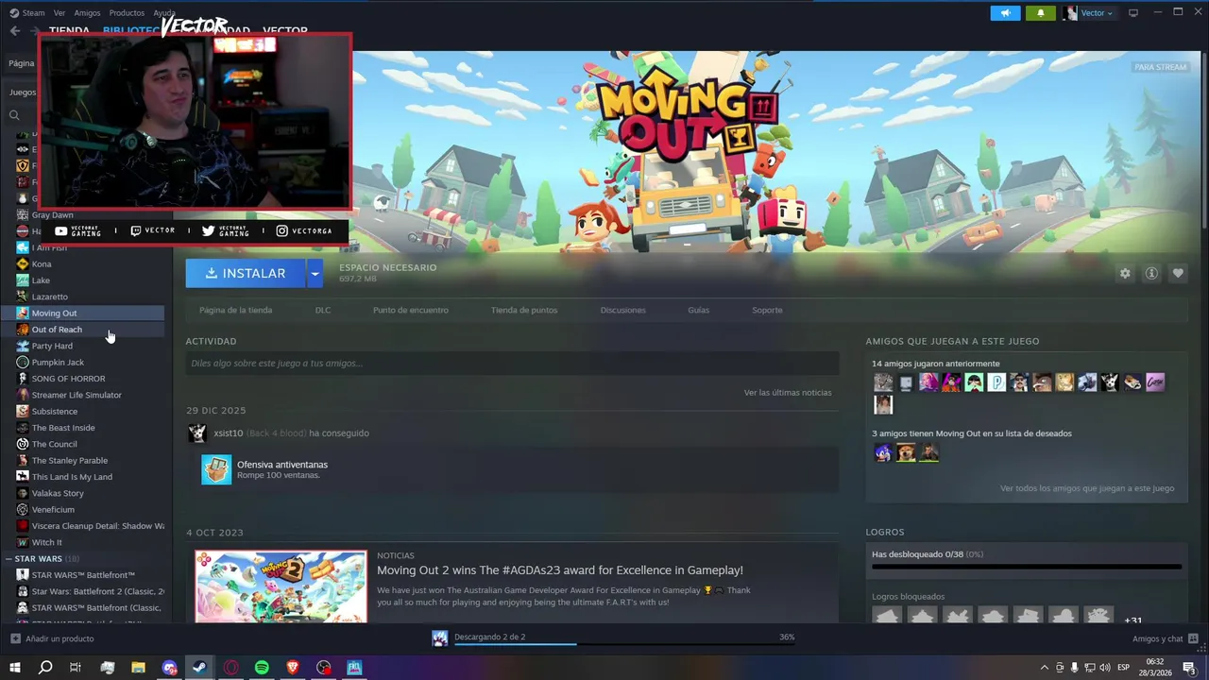
Task: Select The Stanley Parable entry
Action: (70, 461)
